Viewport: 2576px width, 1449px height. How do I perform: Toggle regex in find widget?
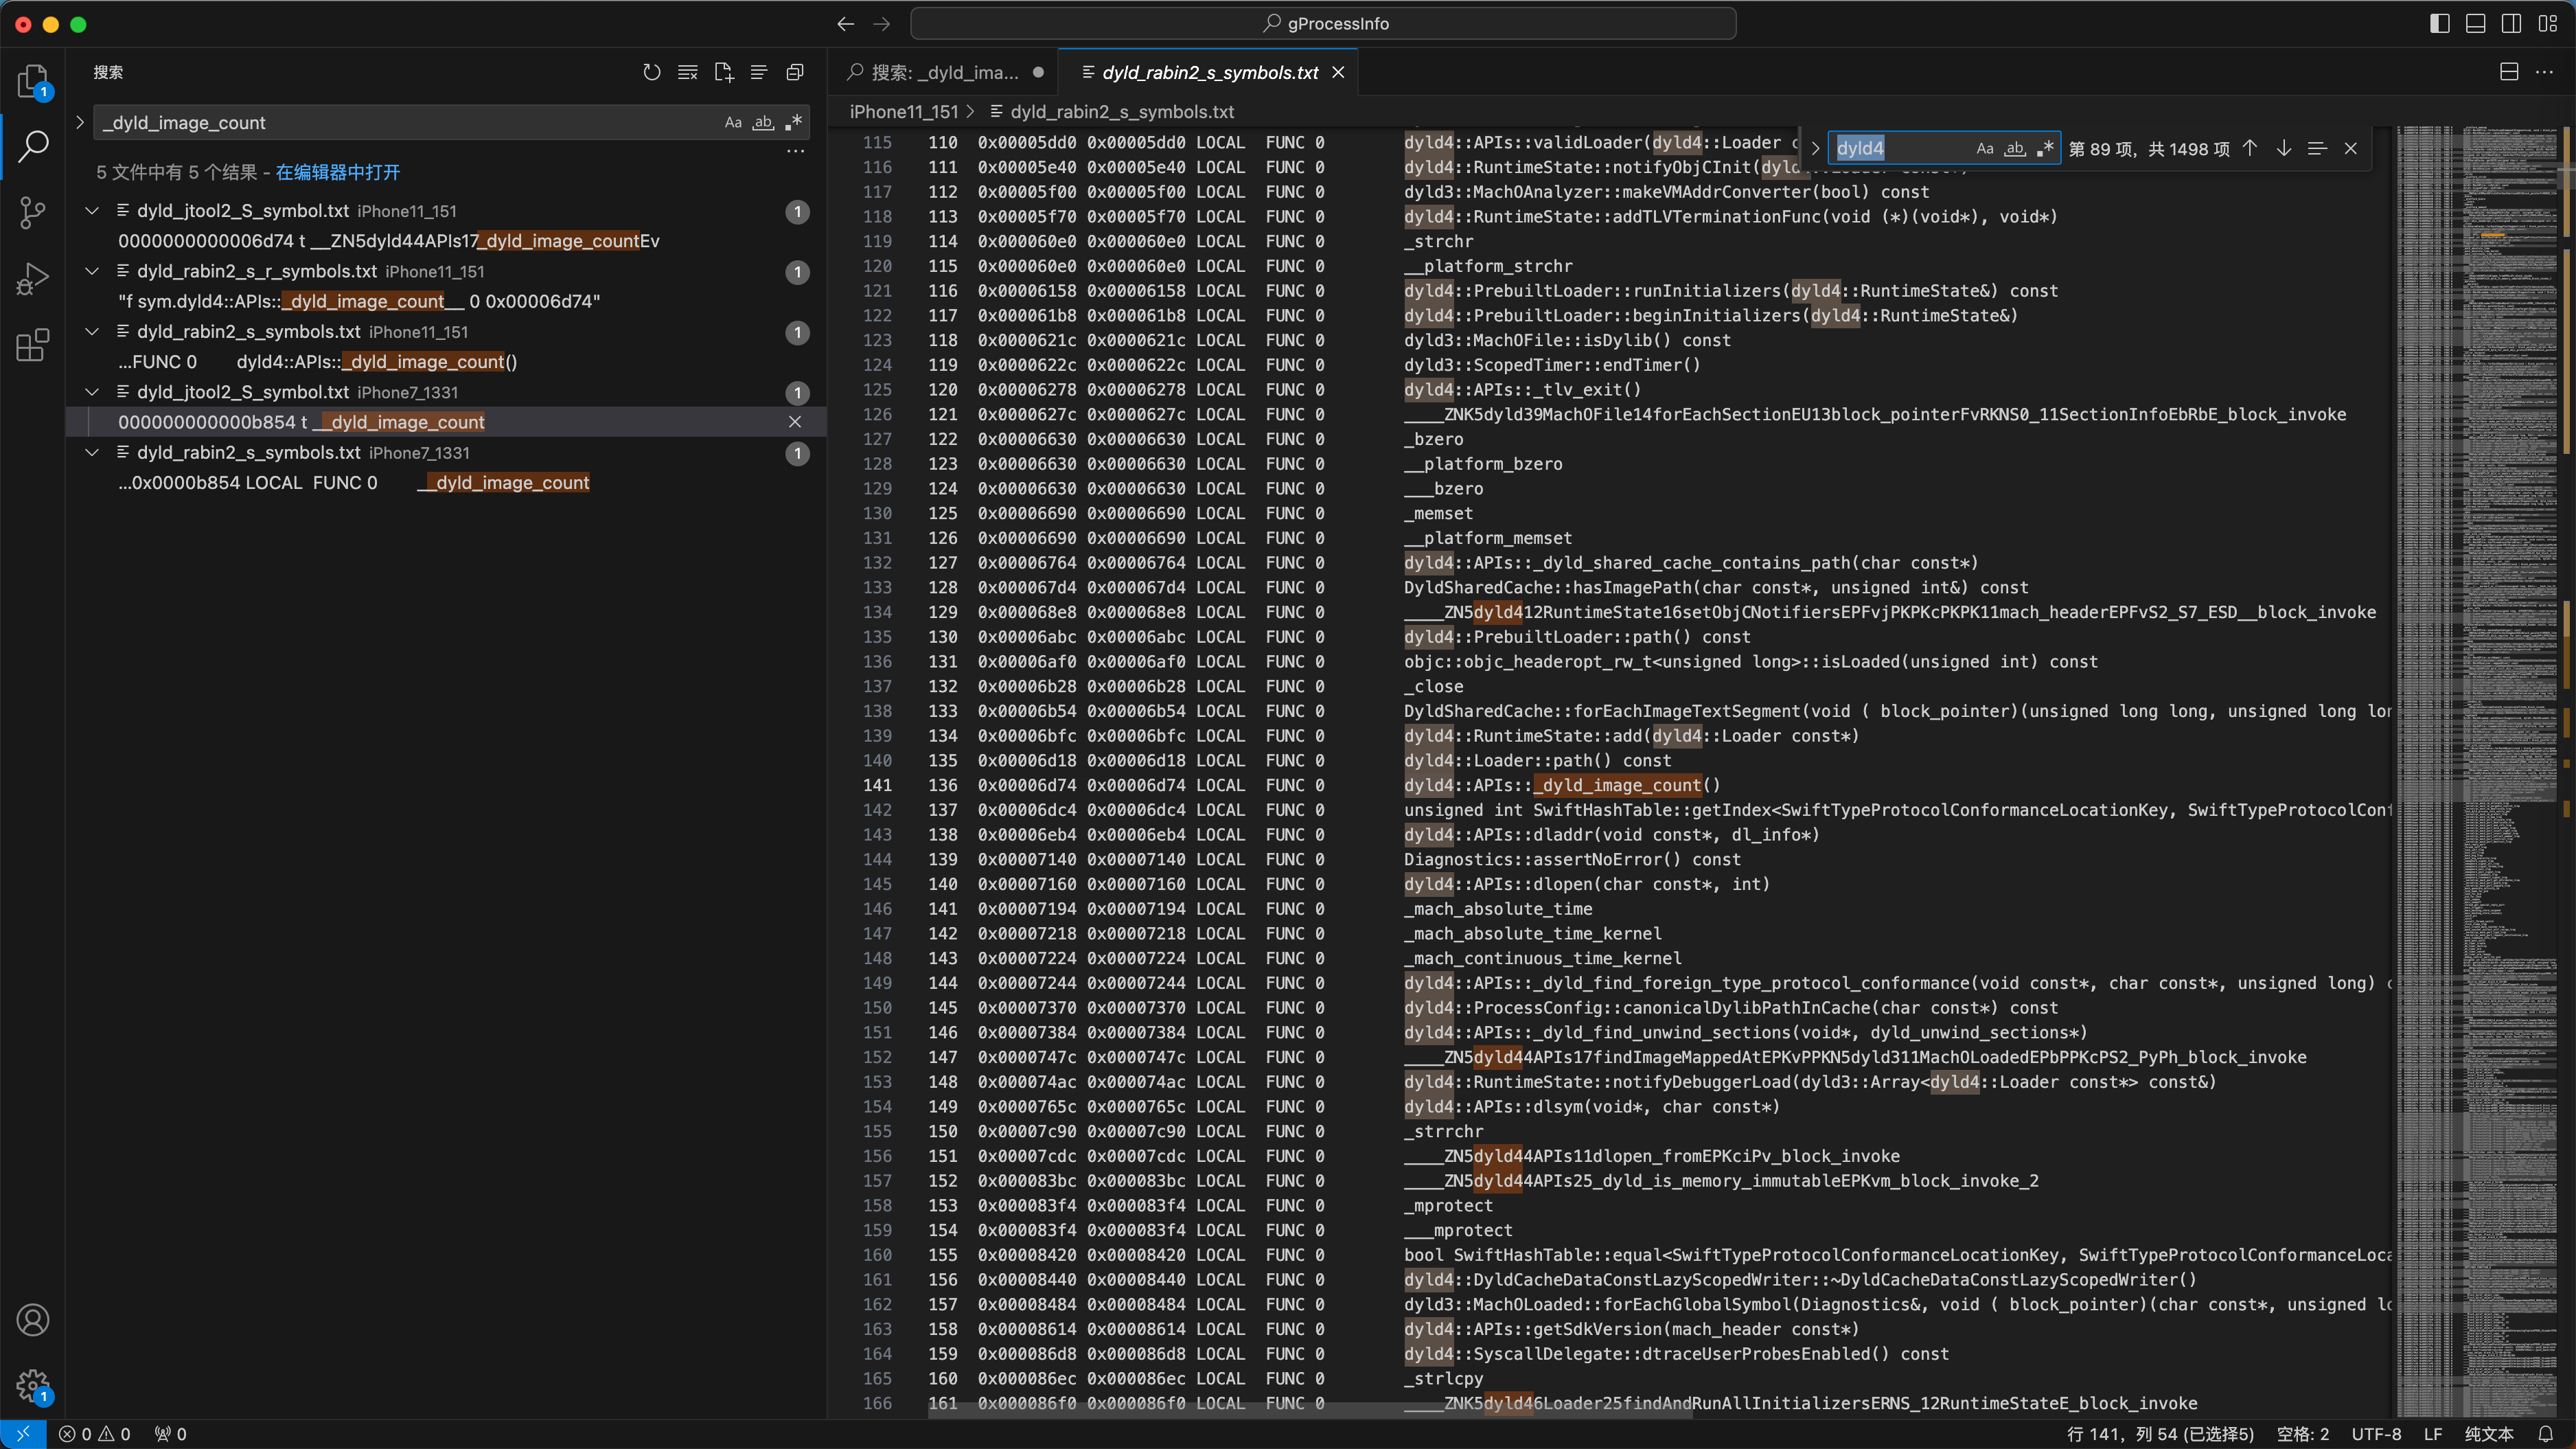pos(2045,149)
